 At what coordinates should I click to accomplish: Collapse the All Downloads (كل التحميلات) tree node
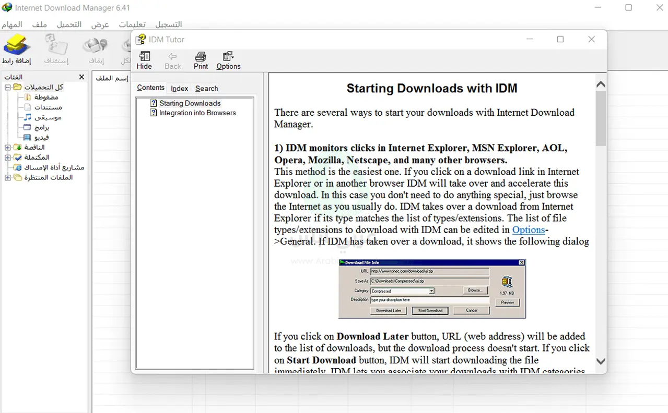pos(8,87)
